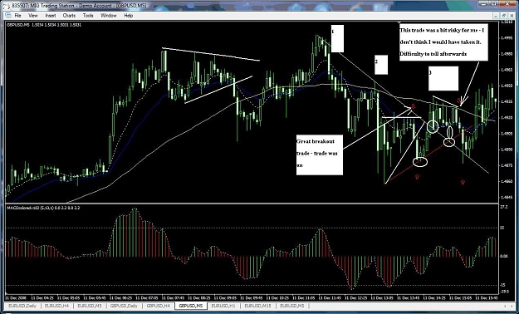
Task: Click the 27.2 MACD scale value
Action: (505, 207)
